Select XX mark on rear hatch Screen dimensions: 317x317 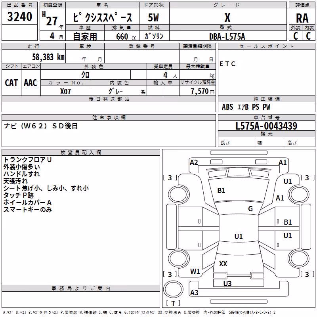click(223, 264)
